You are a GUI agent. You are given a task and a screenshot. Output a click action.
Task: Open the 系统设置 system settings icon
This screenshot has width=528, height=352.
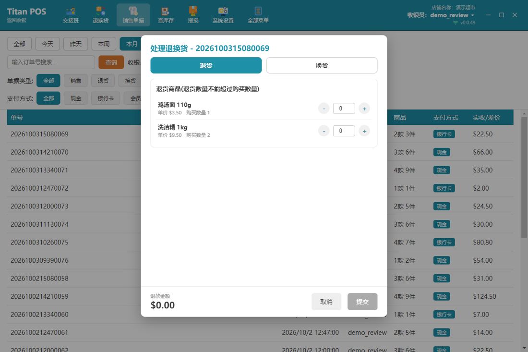point(223,15)
